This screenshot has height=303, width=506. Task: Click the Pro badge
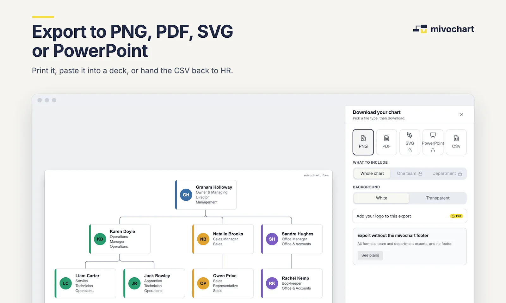[456, 216]
